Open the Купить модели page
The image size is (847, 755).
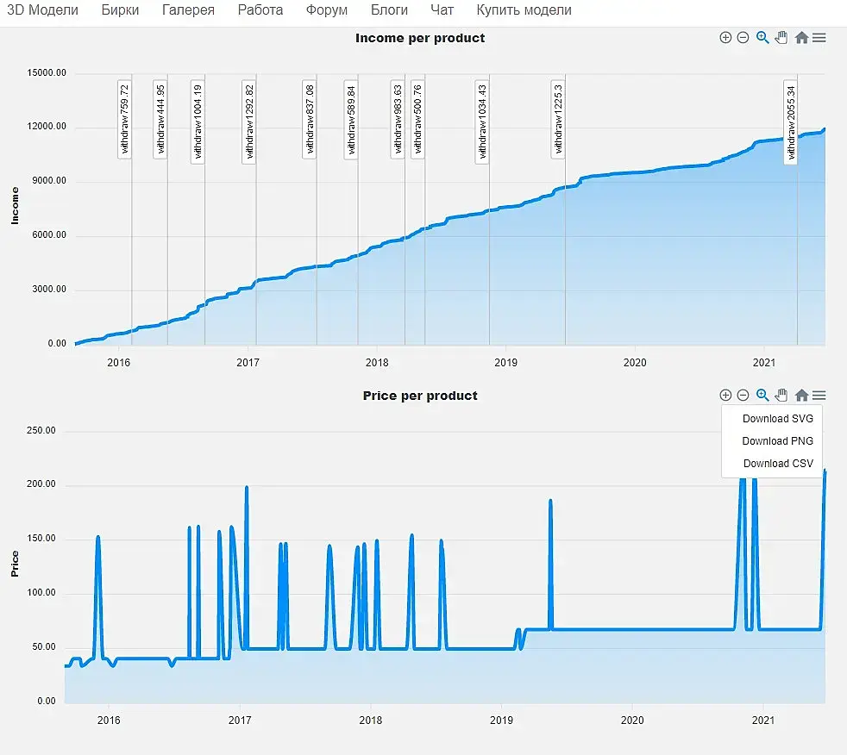click(x=524, y=10)
